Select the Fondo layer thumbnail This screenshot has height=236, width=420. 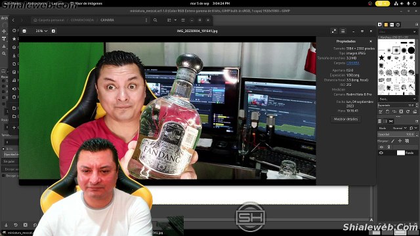click(401, 153)
